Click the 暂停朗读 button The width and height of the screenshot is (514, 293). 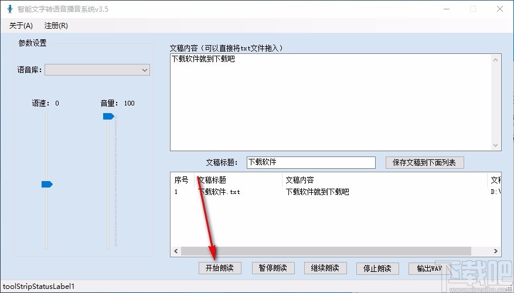[273, 268]
